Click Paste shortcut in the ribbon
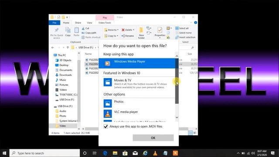 (91, 37)
